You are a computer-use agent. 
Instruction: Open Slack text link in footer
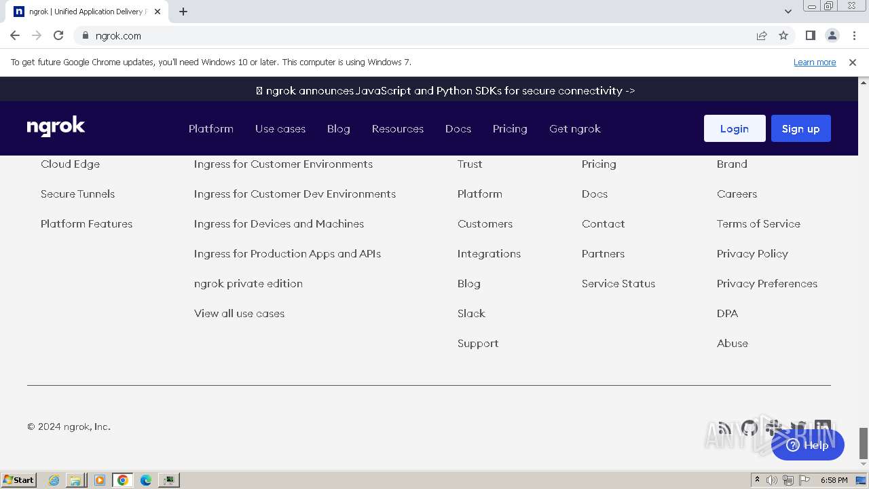click(x=471, y=313)
